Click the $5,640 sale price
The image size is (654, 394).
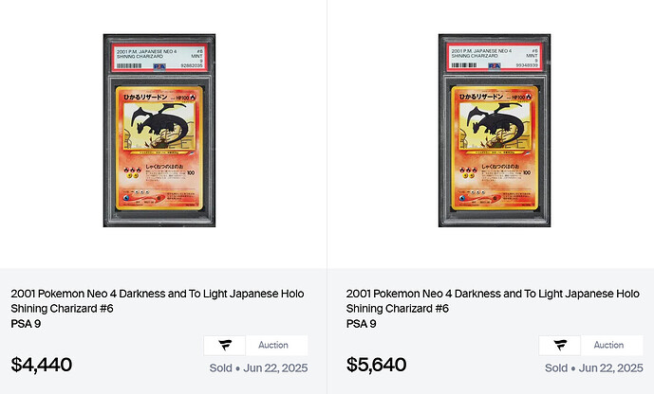(377, 365)
